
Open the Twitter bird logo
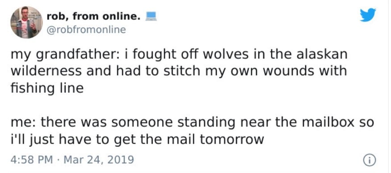(x=368, y=15)
